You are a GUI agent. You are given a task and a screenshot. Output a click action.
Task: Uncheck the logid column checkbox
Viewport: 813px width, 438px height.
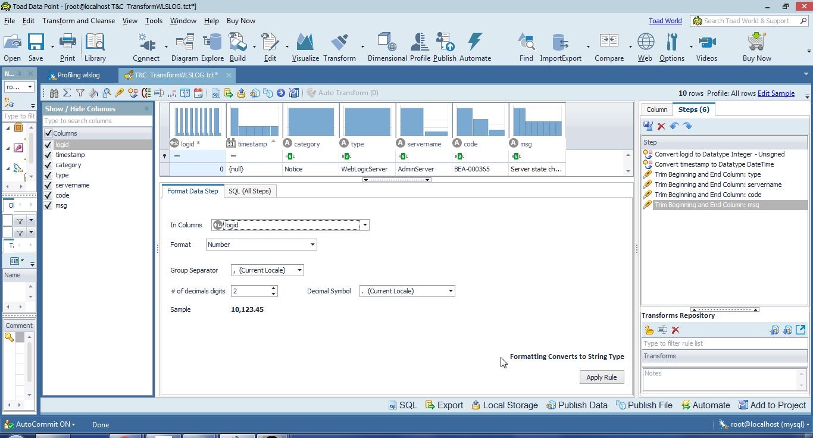coord(48,145)
